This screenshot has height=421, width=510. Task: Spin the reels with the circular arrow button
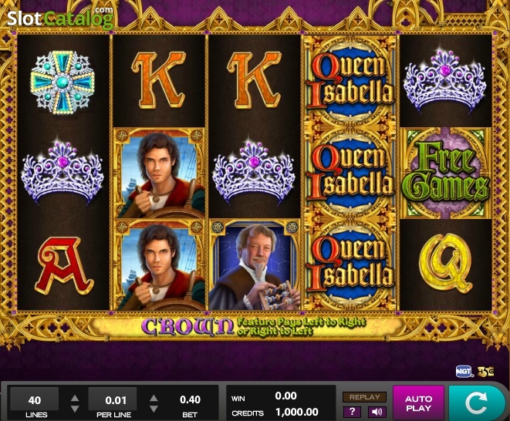[477, 403]
